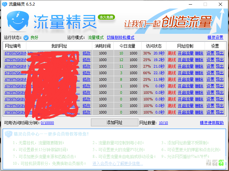Click 开启流量 in the 22.1秒 row
The height and width of the screenshot is (171, 229).
[x=186, y=73]
